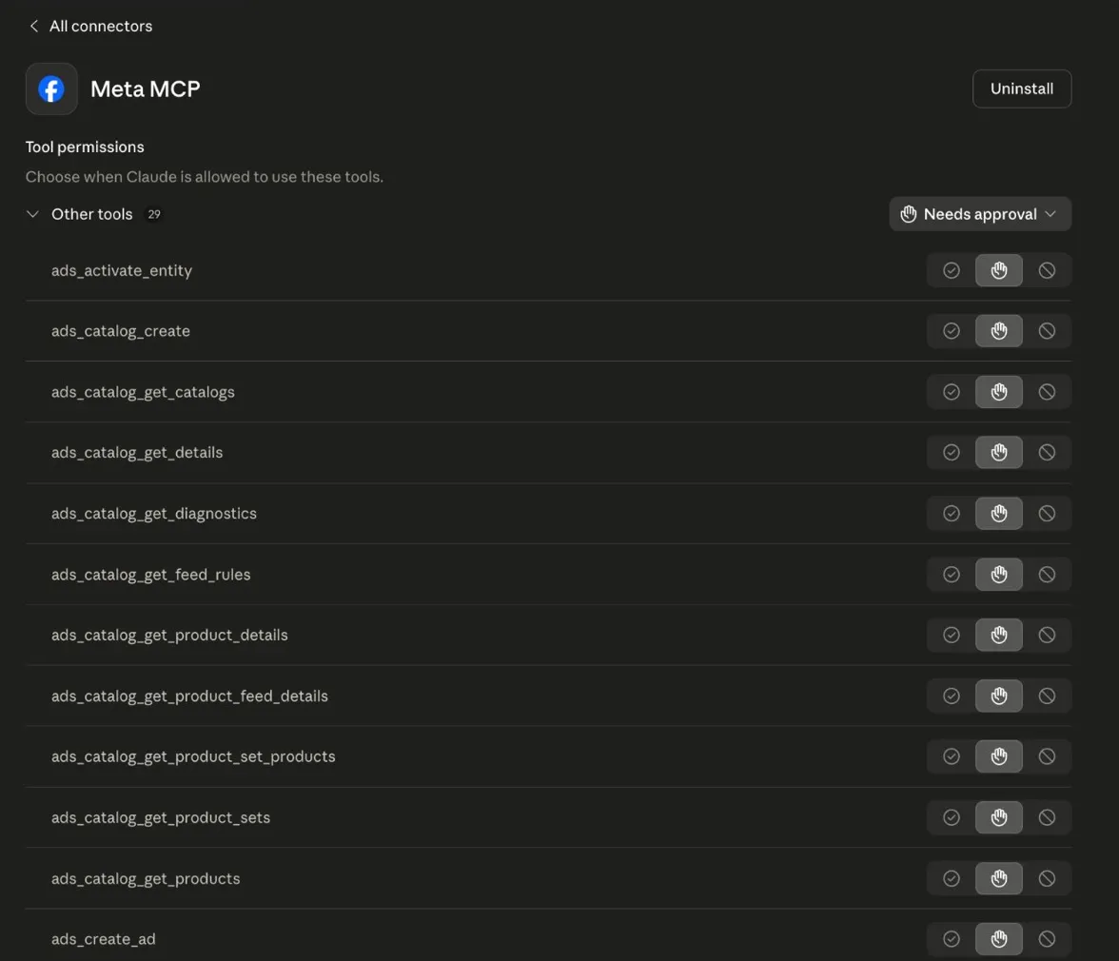Click the ads_catalog_get_products tool name

click(x=146, y=878)
